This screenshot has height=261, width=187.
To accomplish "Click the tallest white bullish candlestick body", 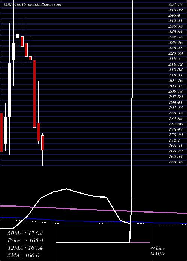I will 10,90.
